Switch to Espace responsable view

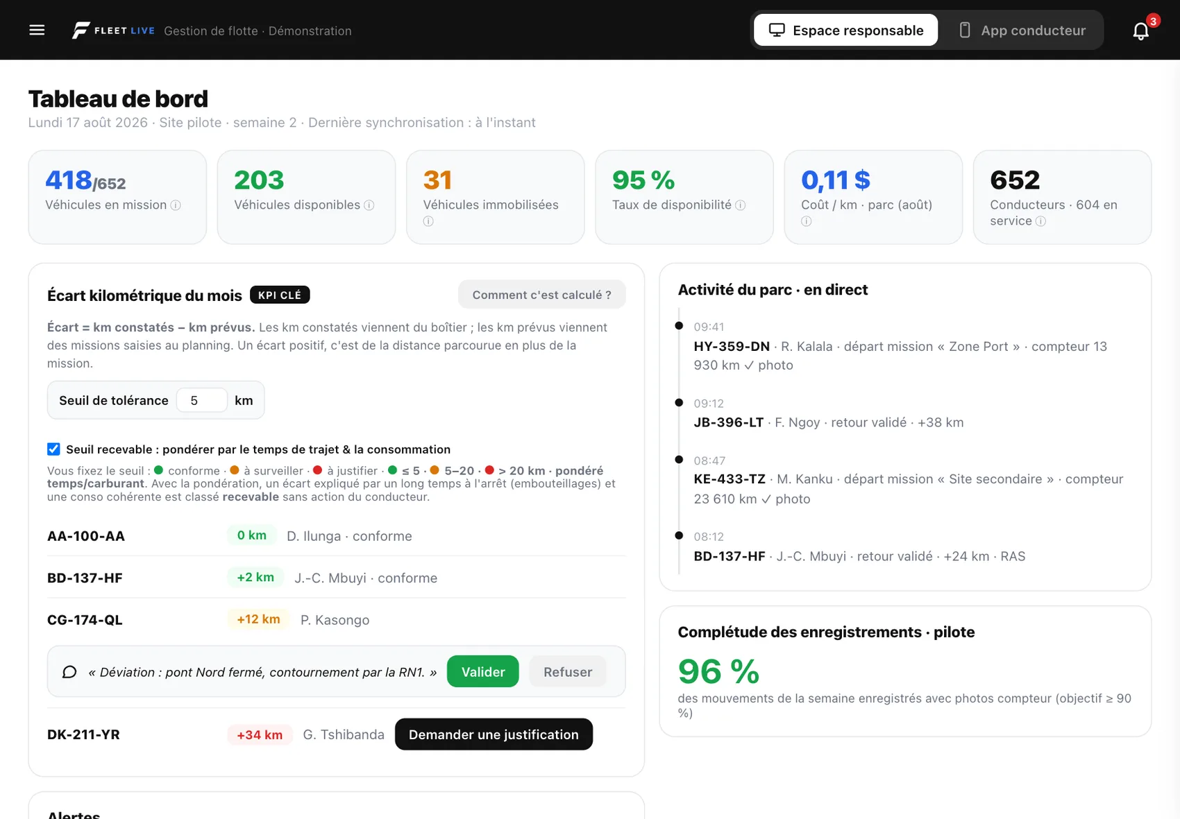click(845, 31)
